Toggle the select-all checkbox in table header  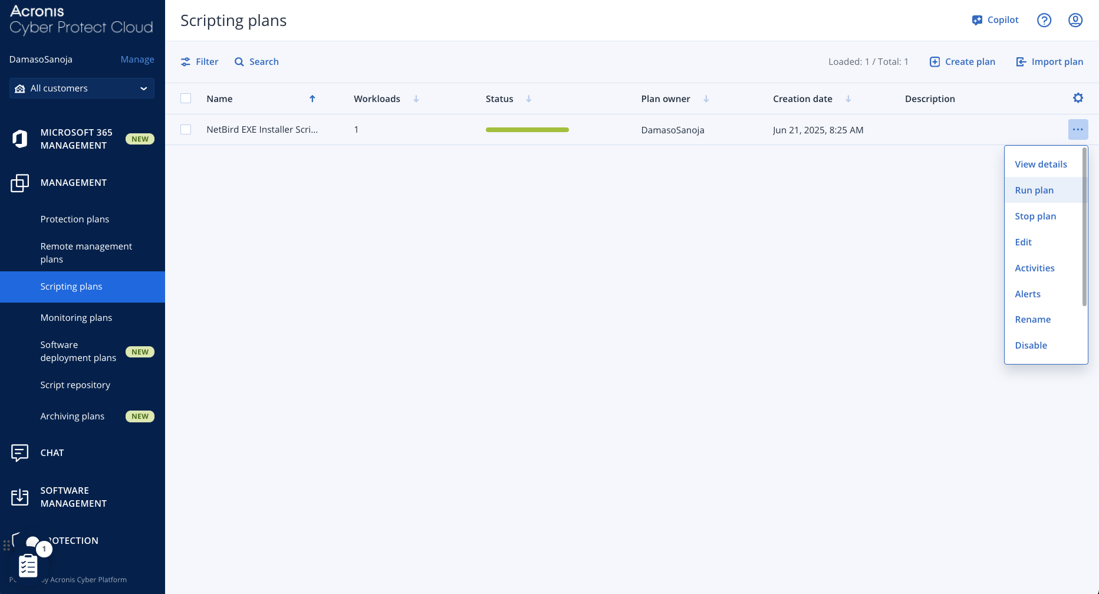[186, 99]
